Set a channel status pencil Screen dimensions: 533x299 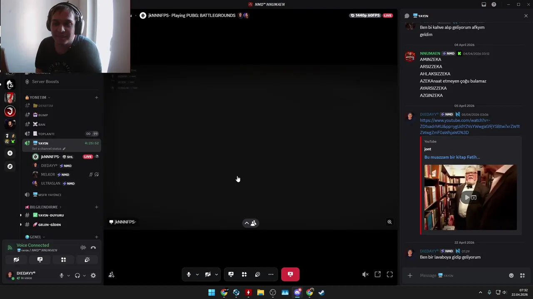click(64, 149)
